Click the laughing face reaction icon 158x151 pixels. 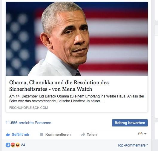click(18, 145)
